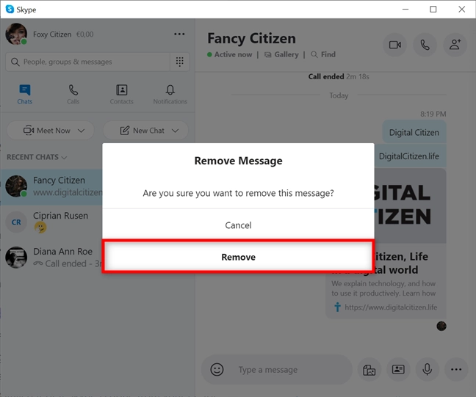Open the dial pad grid icon
476x397 pixels.
pos(180,62)
